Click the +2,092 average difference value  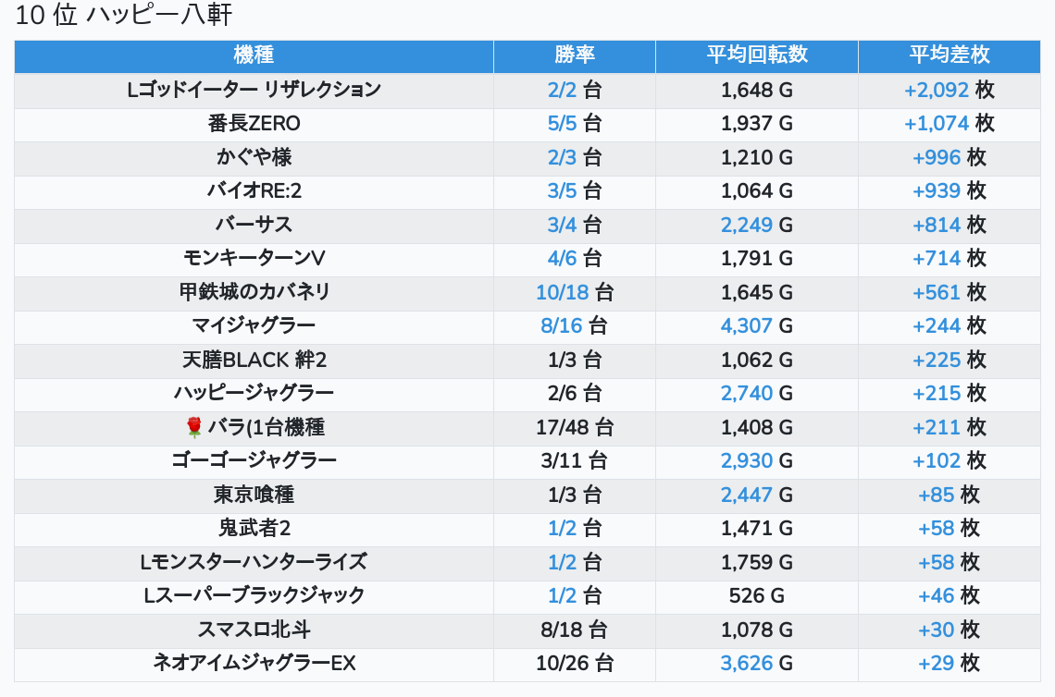[937, 90]
